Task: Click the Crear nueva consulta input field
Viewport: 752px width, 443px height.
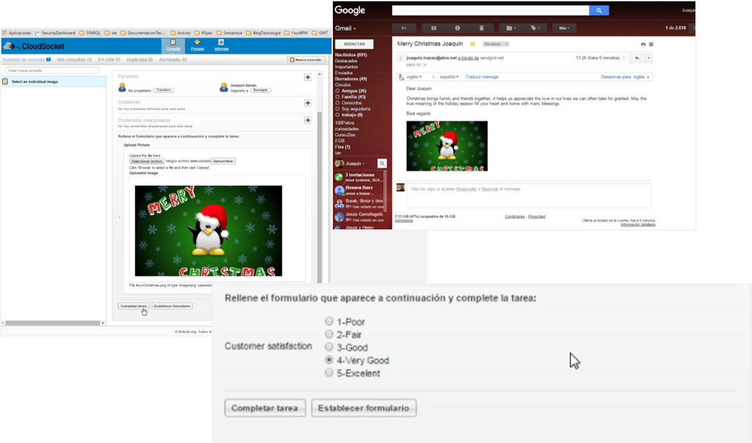Action: click(52, 70)
